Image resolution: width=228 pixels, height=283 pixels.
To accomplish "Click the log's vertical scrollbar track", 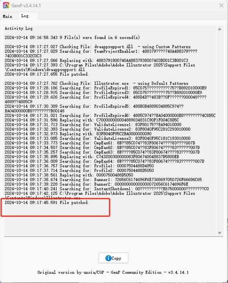I will point(220,131).
